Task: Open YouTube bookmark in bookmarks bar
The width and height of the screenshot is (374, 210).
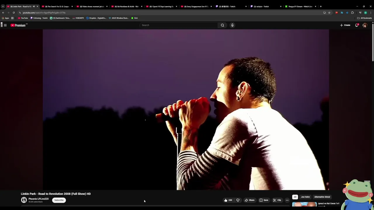Action: click(x=23, y=18)
